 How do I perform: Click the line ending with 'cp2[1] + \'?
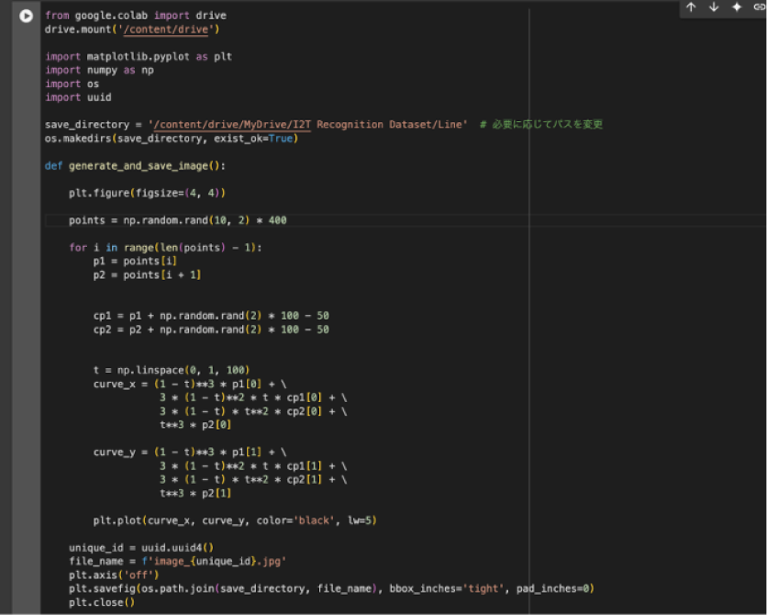click(253, 479)
